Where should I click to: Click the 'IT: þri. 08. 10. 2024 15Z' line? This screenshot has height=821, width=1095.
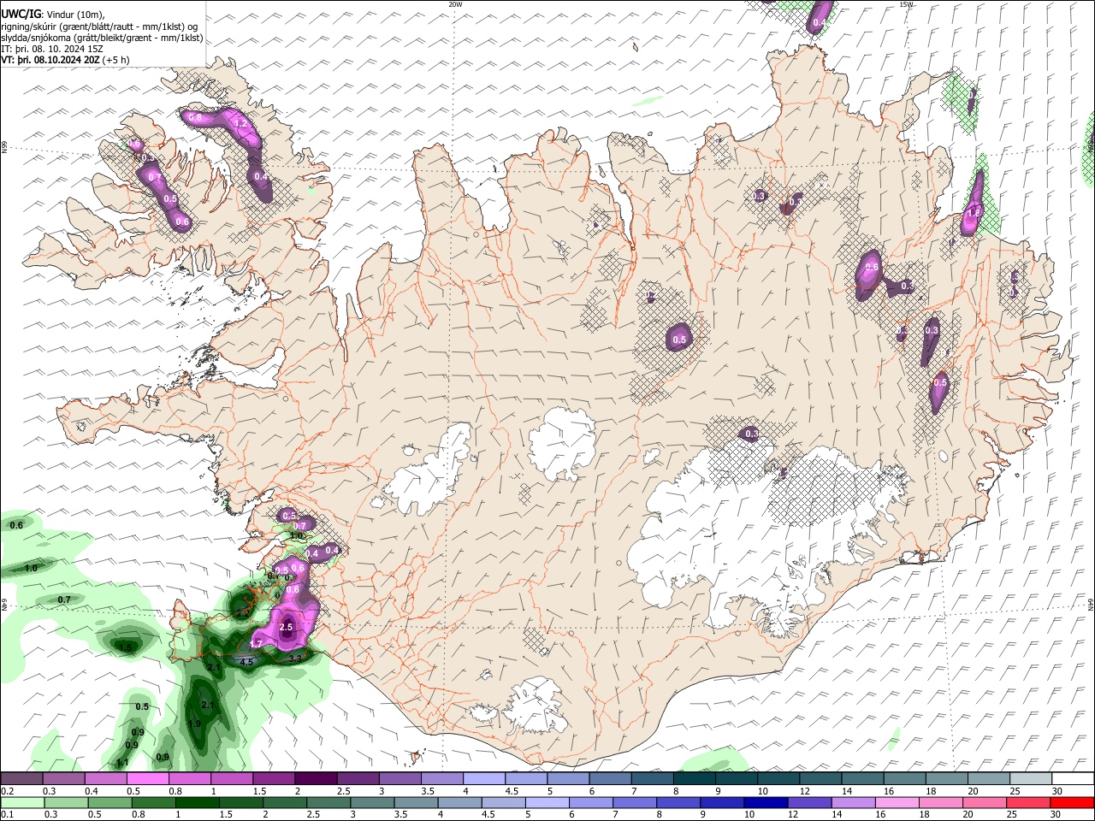coord(51,49)
